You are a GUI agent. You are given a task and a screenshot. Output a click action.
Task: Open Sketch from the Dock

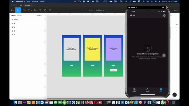29,102
